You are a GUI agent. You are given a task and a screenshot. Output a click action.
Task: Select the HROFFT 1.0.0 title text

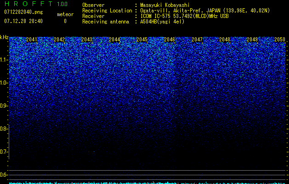[x=36, y=4]
